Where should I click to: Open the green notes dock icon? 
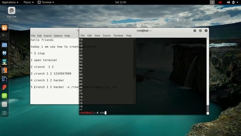tap(4, 96)
